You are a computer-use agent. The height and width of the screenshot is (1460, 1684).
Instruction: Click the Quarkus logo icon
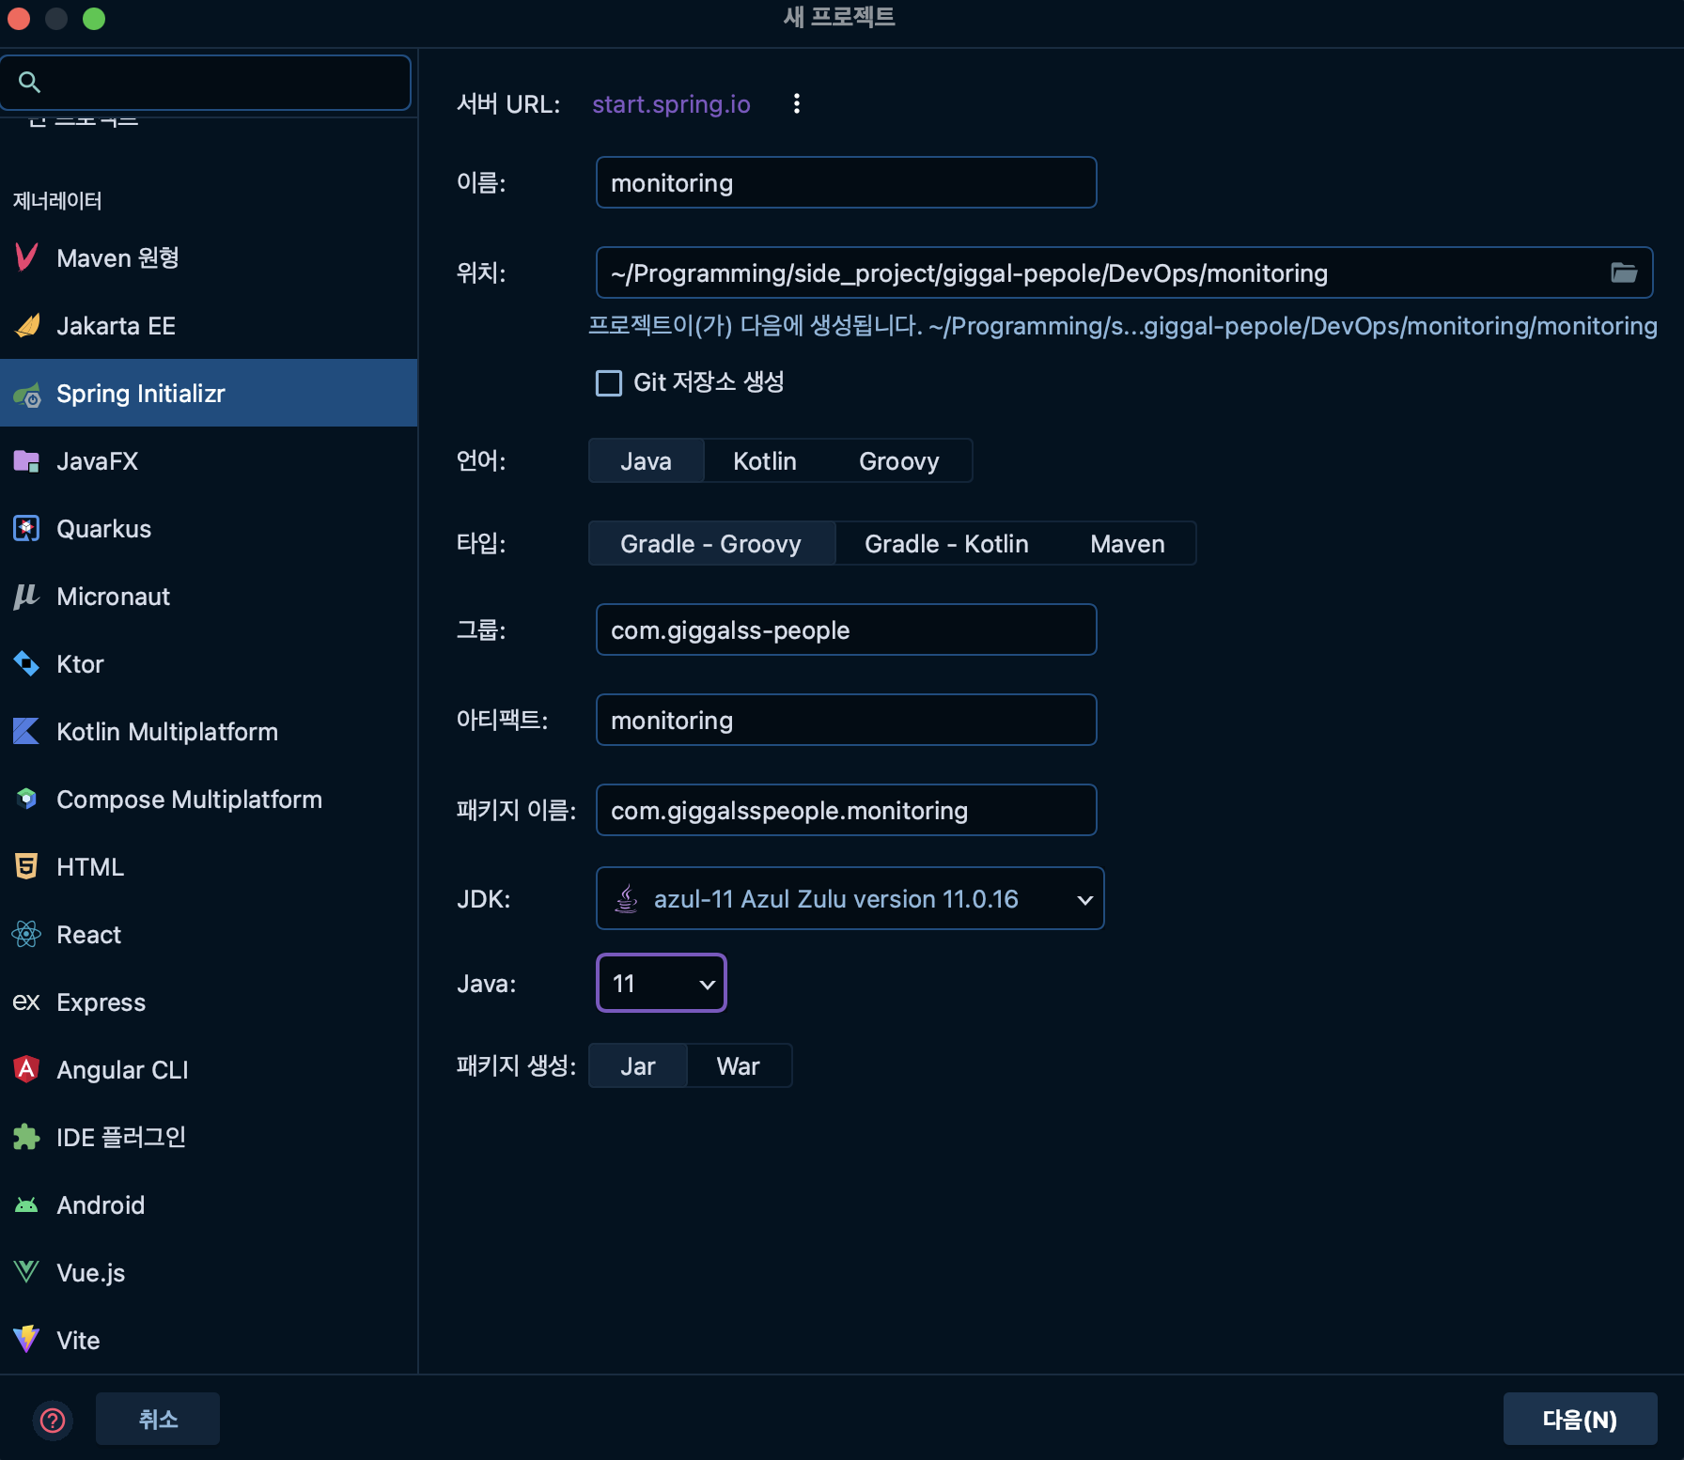click(26, 529)
